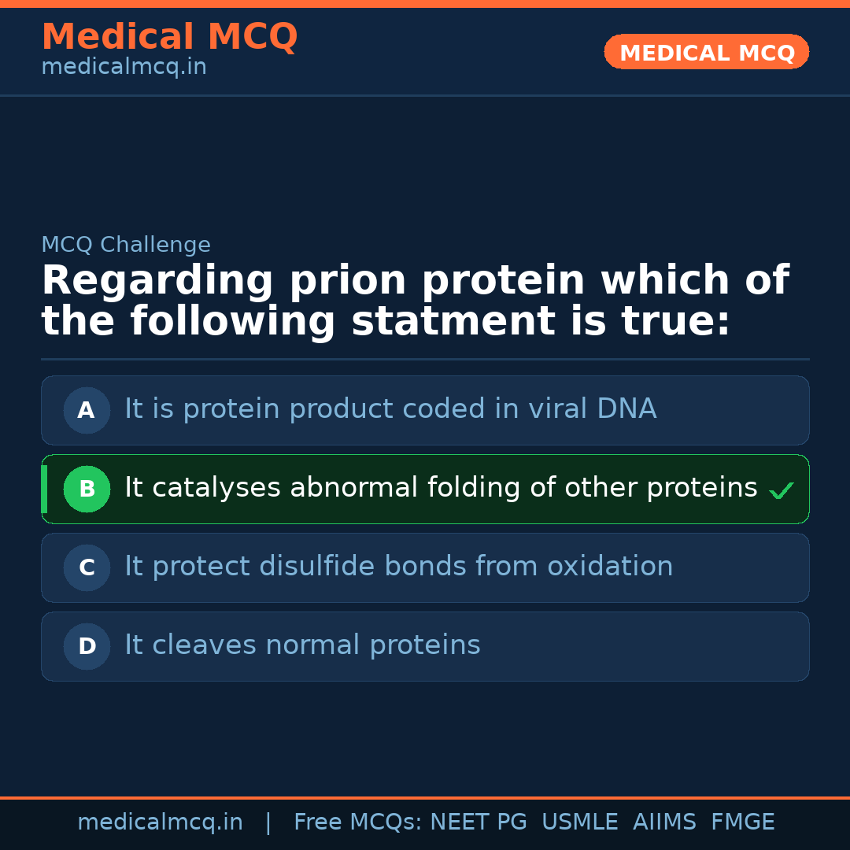This screenshot has width=850, height=850.
Task: Click FMGE in the footer
Action: 742,822
